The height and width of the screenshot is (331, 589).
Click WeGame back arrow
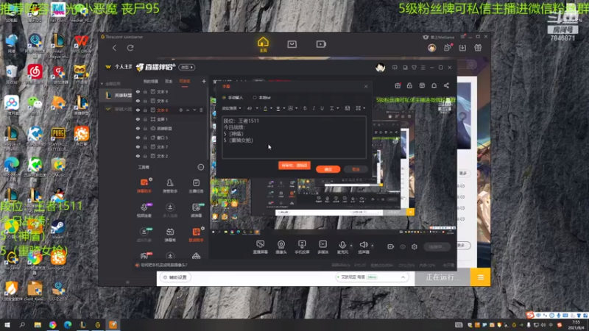(x=115, y=48)
